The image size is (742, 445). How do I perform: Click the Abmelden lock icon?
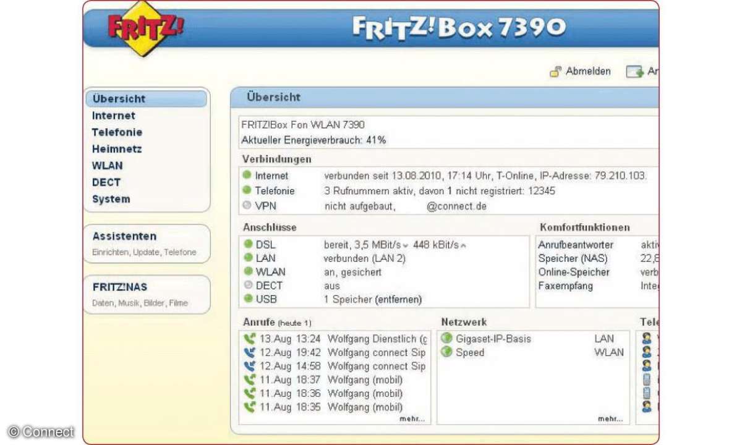[556, 72]
